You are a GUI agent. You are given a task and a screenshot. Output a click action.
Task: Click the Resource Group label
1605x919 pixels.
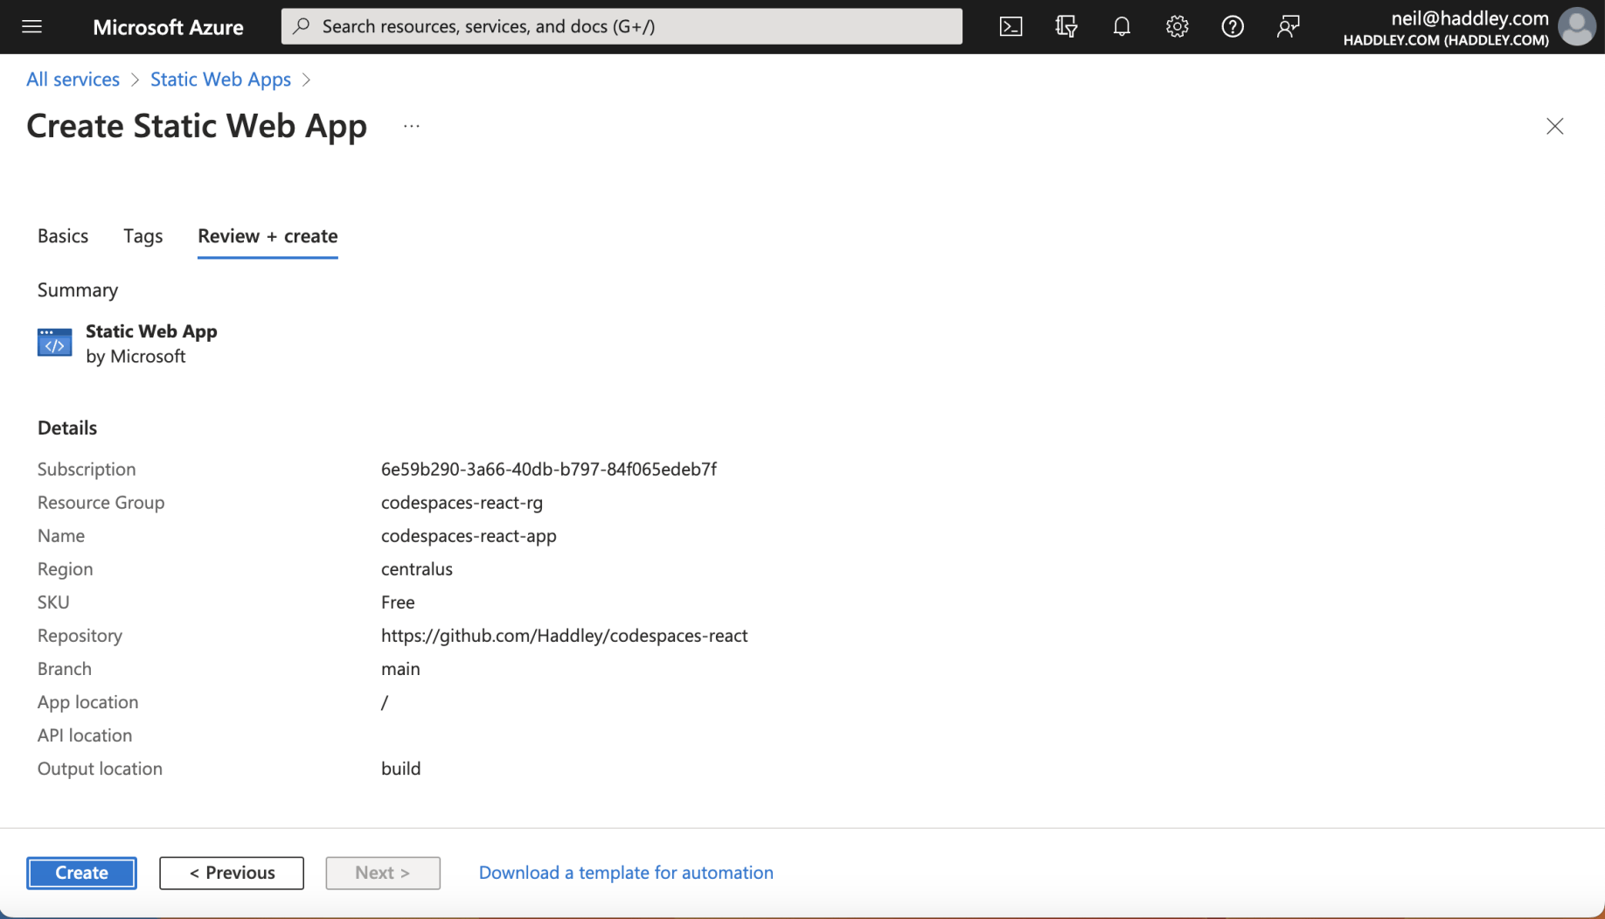click(101, 503)
